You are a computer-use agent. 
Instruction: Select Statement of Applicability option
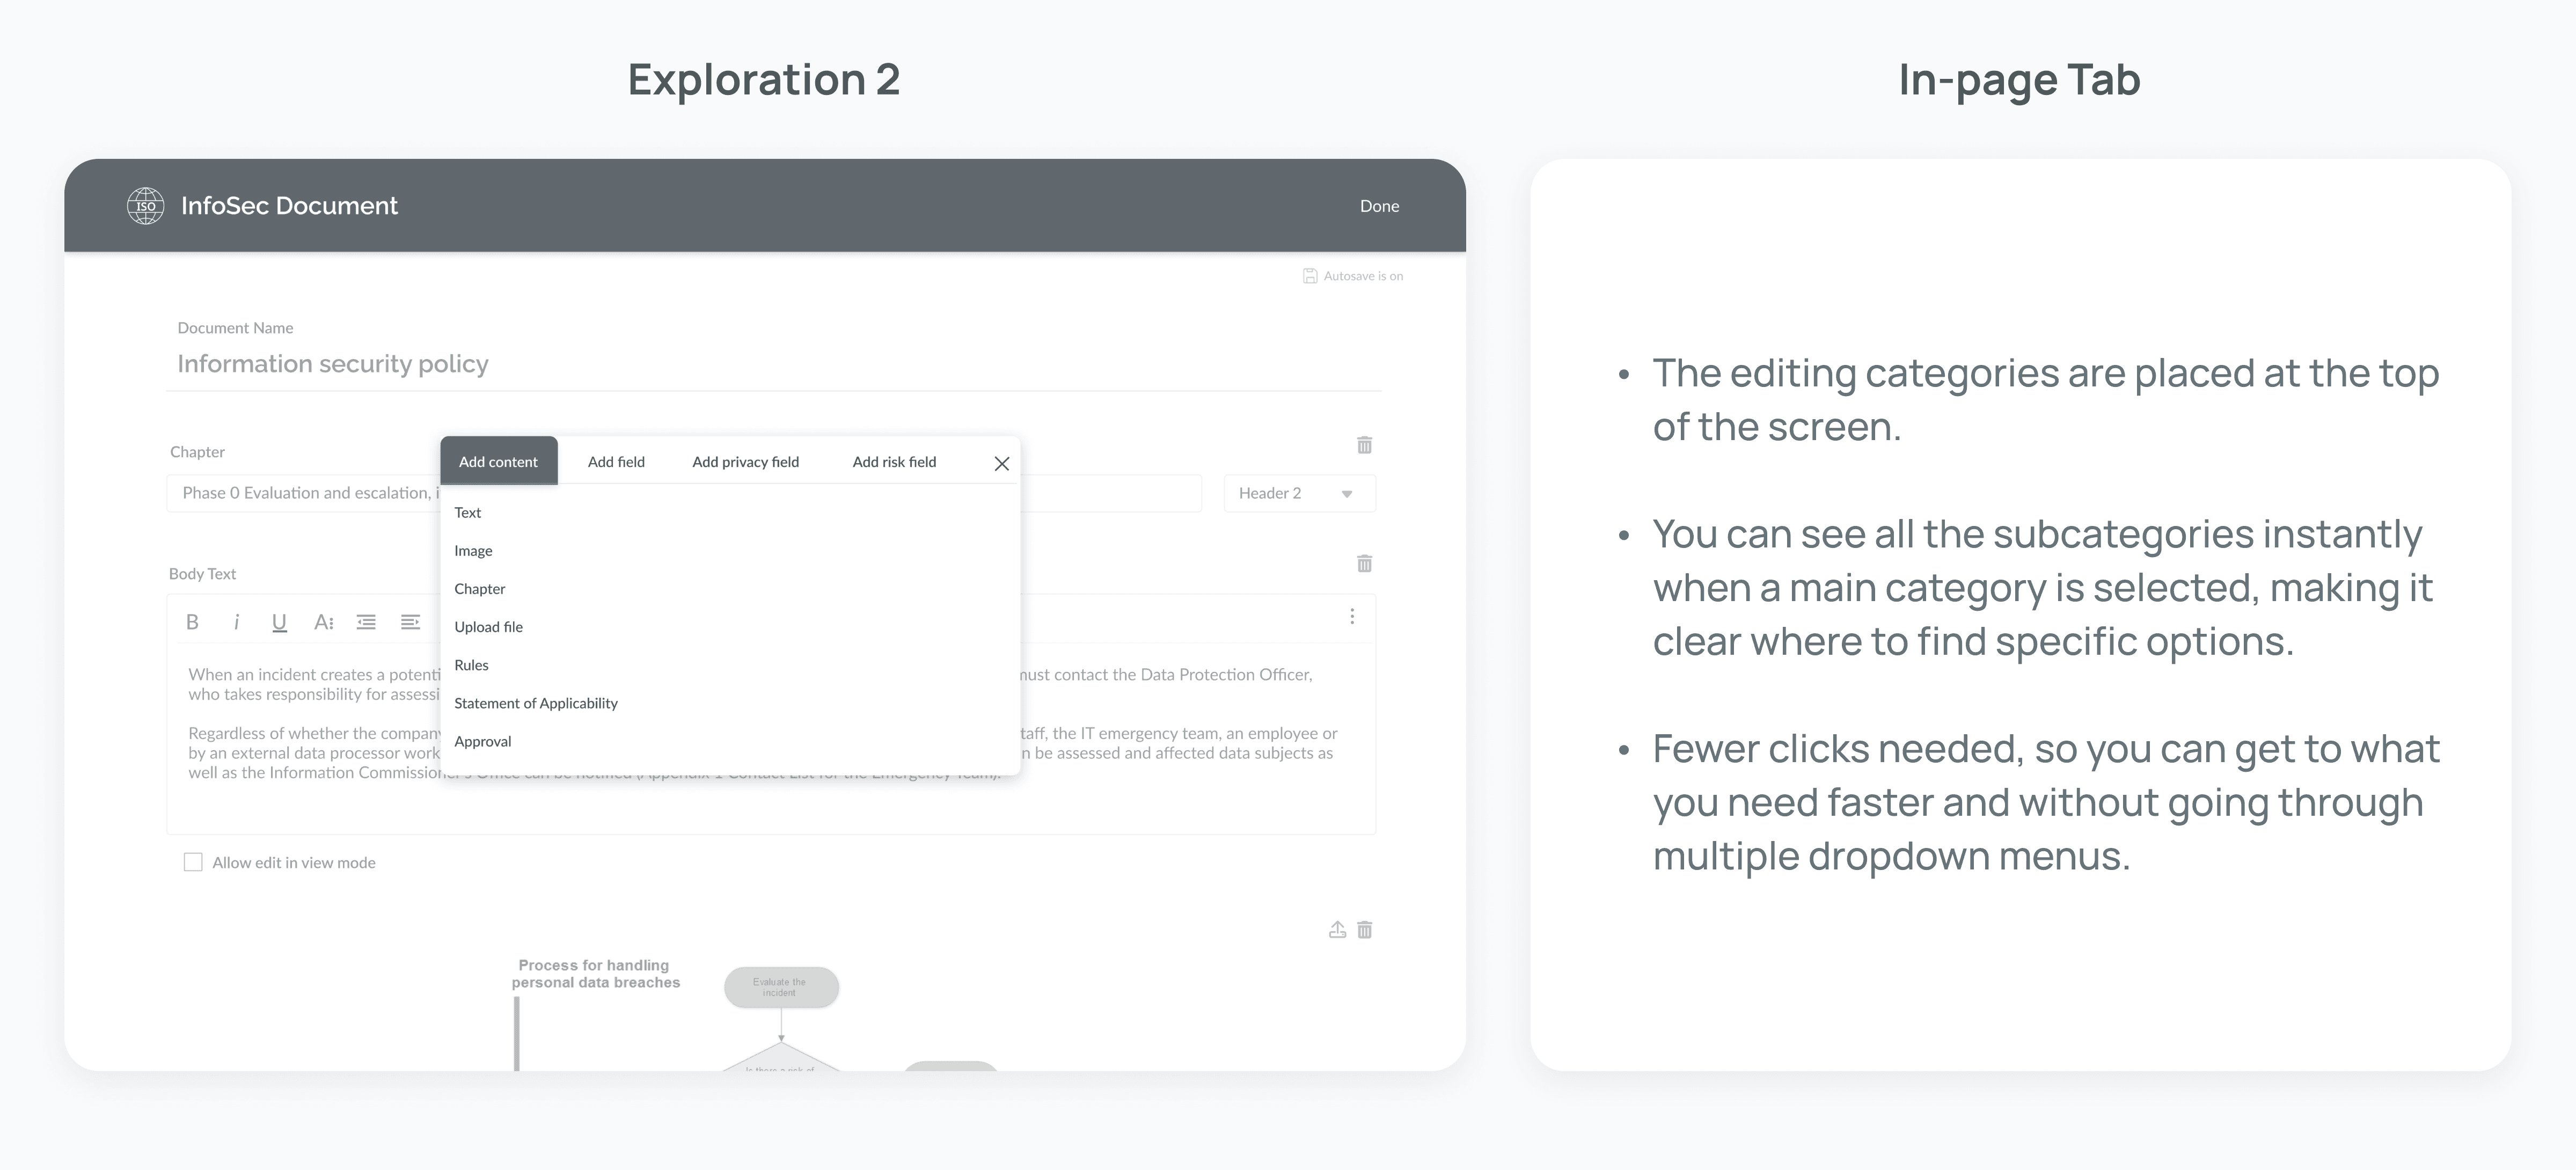pyautogui.click(x=535, y=704)
